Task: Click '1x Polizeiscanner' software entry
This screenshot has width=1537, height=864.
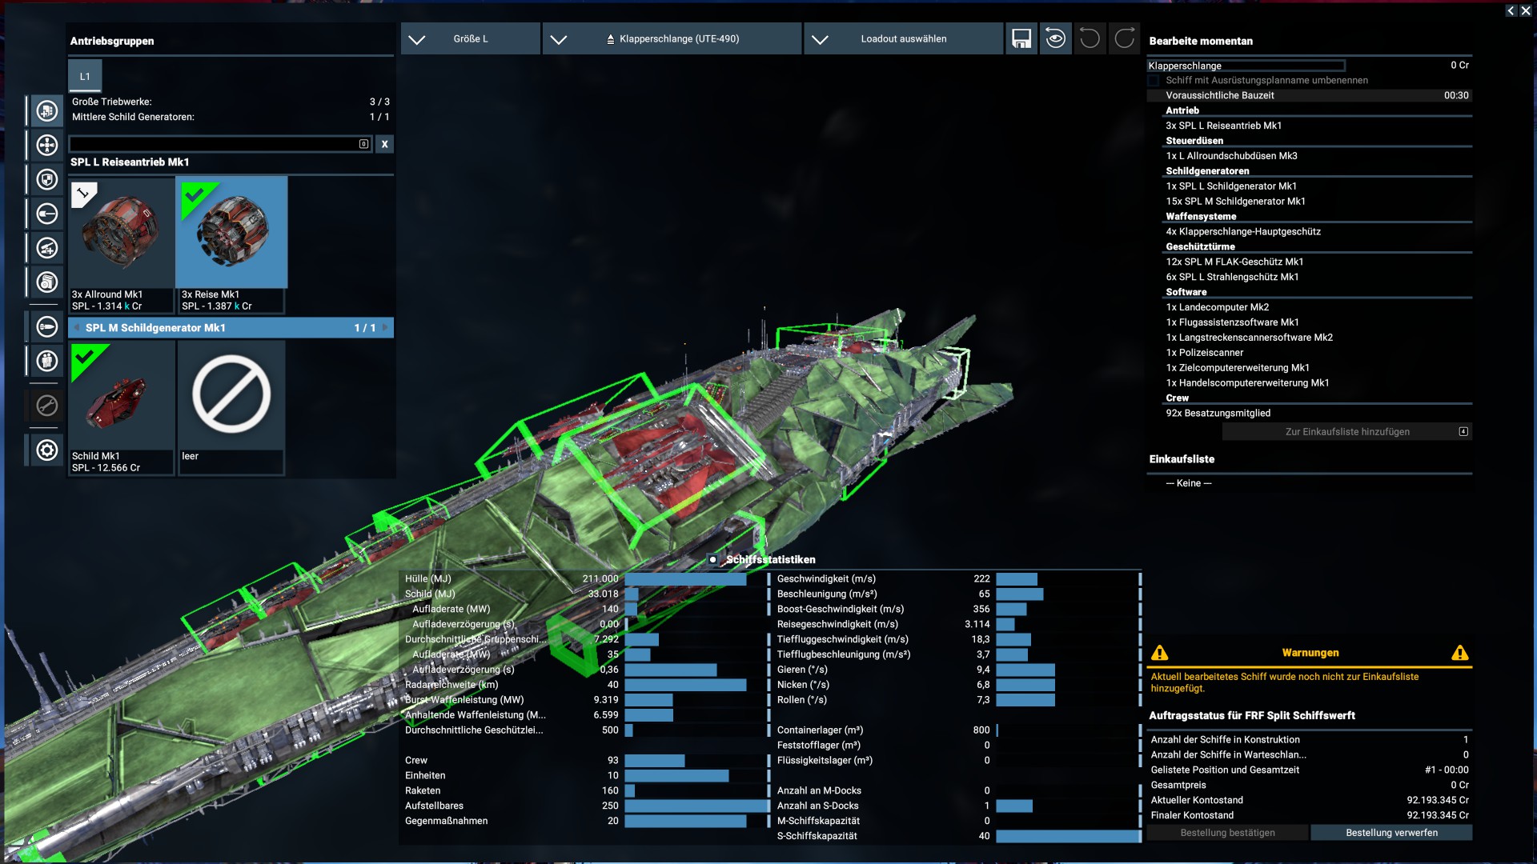Action: pyautogui.click(x=1204, y=353)
